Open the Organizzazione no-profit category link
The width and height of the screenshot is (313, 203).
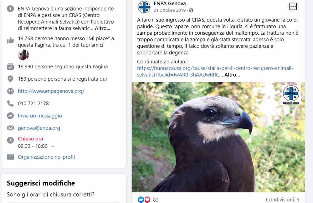[x=47, y=157]
